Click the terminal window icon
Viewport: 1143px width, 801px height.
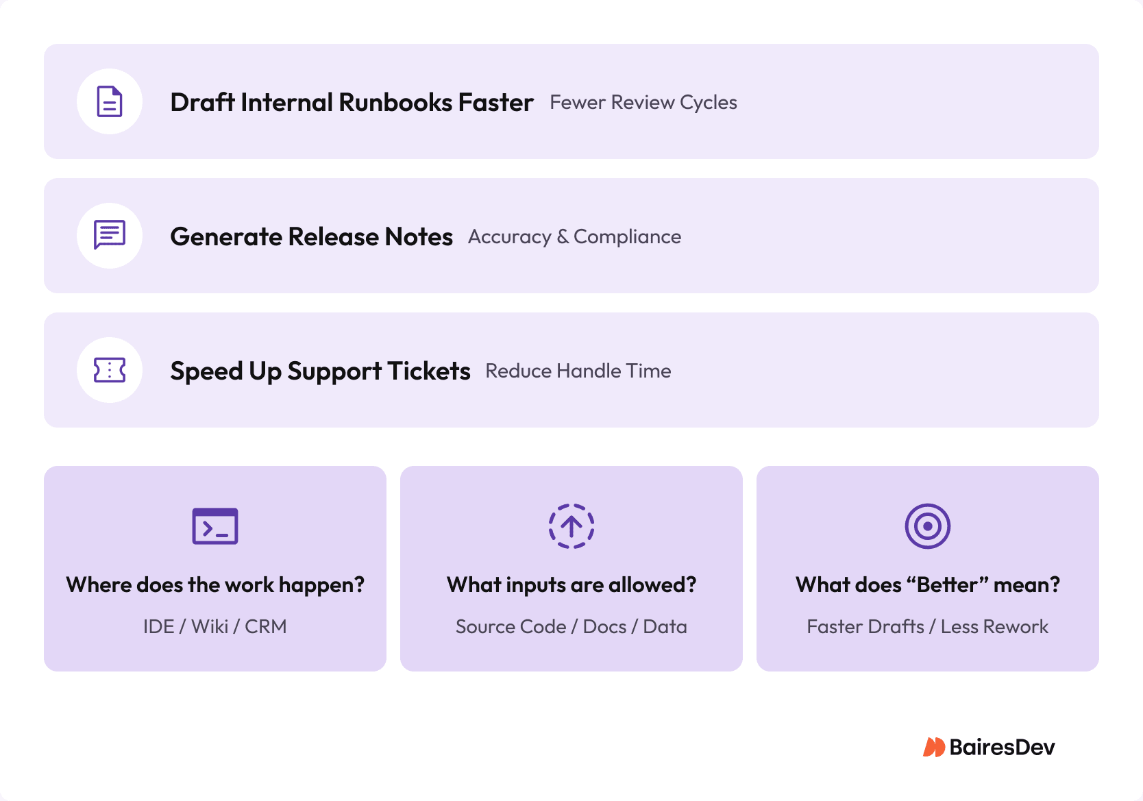215,526
